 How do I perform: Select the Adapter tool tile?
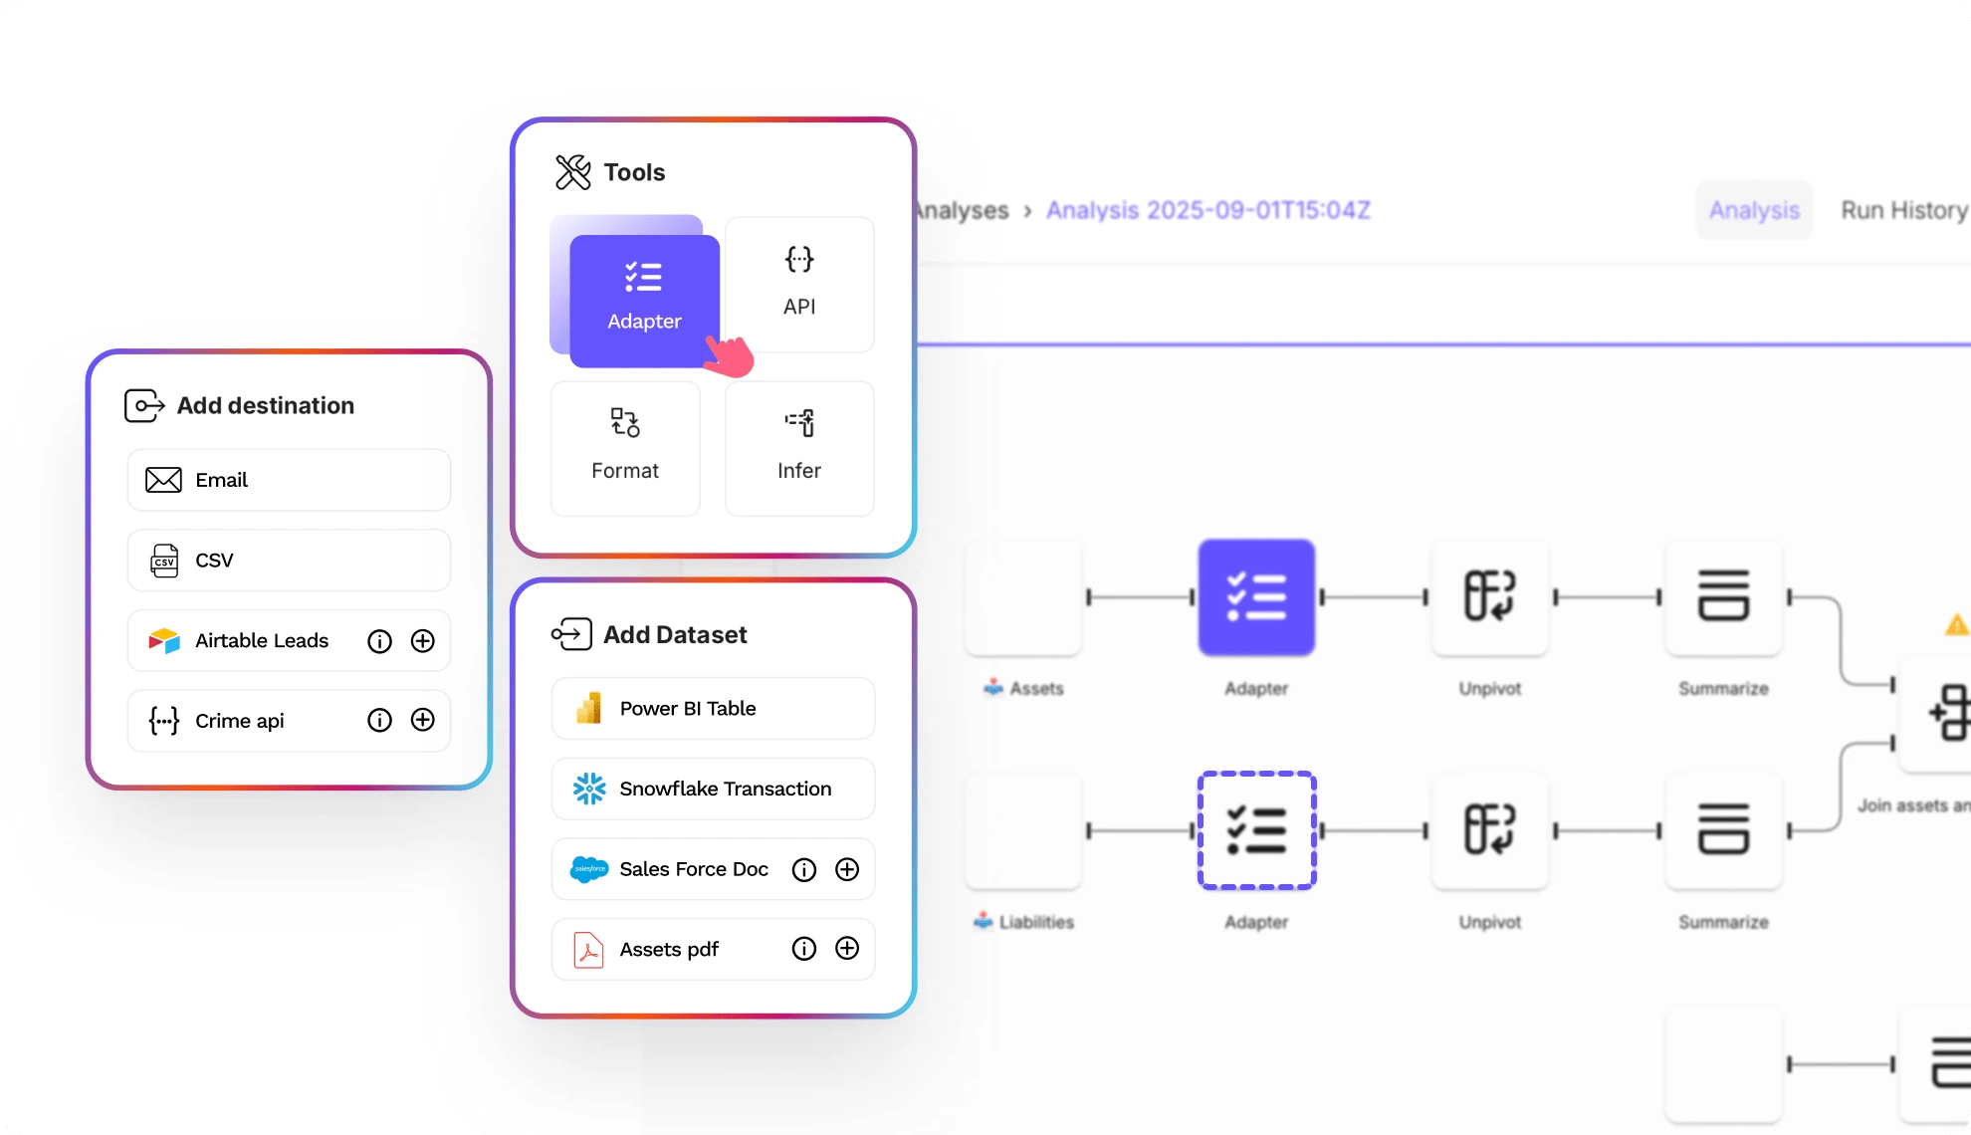(644, 299)
